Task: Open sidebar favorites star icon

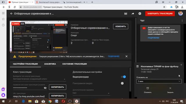Action: point(3,19)
